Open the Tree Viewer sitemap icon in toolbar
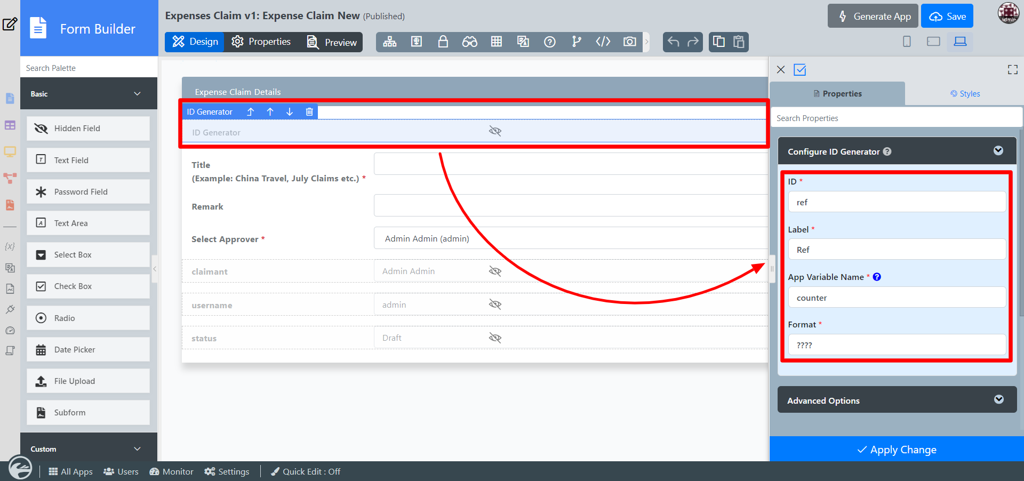Viewport: 1024px width, 481px height. pyautogui.click(x=390, y=42)
